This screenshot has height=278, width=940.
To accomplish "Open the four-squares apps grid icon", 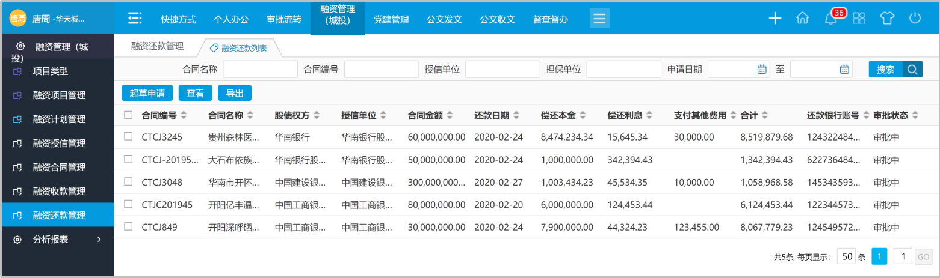I will point(859,18).
